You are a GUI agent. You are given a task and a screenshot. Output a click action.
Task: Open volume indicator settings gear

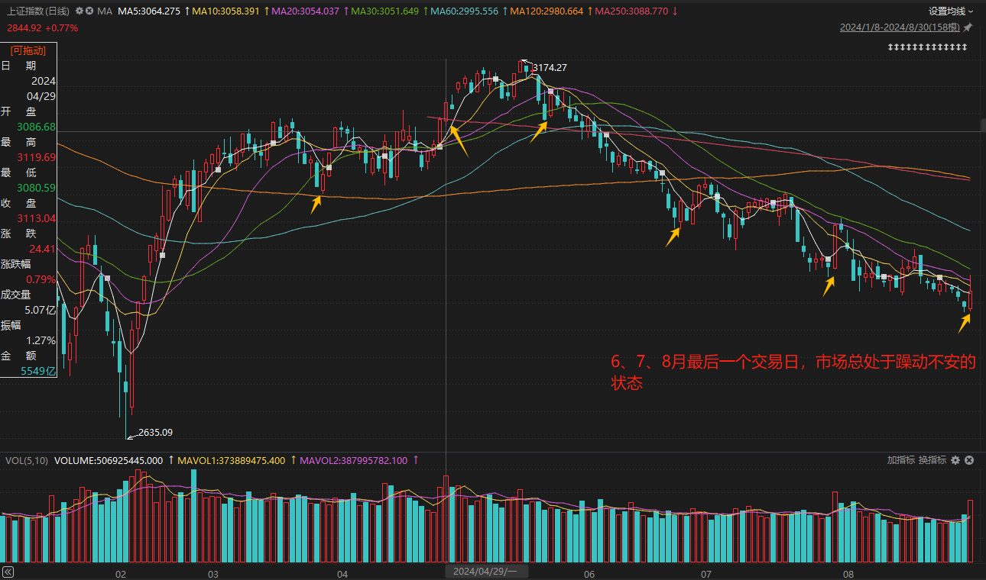956,460
